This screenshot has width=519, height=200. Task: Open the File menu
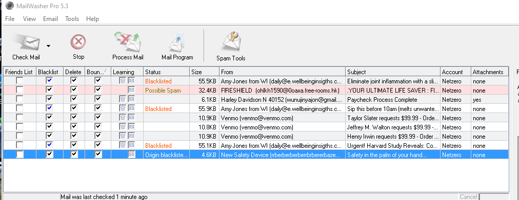(x=10, y=19)
